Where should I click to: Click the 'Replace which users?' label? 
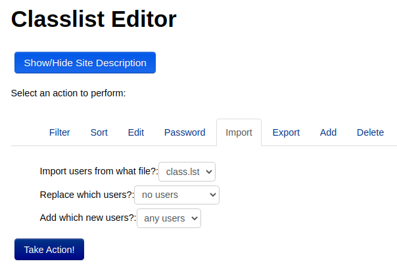point(87,195)
